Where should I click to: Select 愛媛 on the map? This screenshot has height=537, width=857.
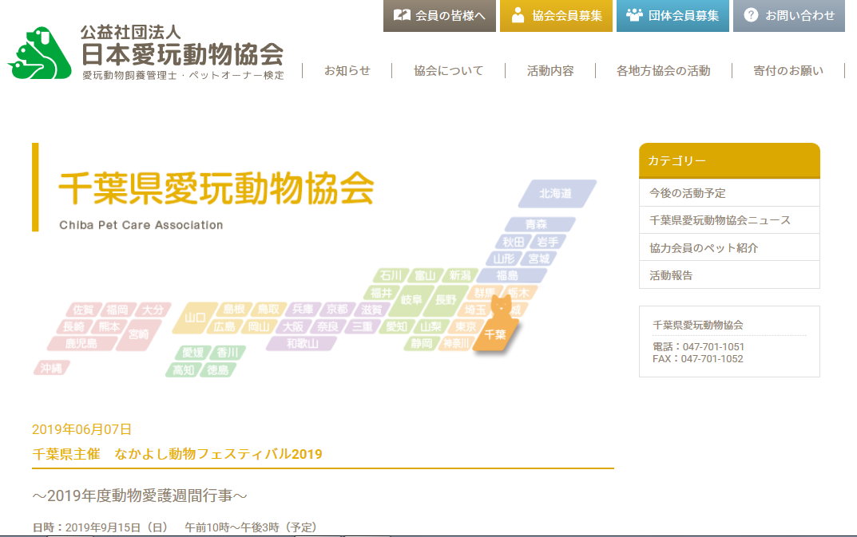[x=192, y=353]
